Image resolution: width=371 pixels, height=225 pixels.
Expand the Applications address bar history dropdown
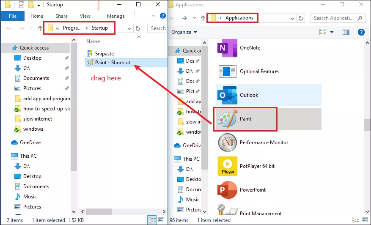click(x=292, y=19)
